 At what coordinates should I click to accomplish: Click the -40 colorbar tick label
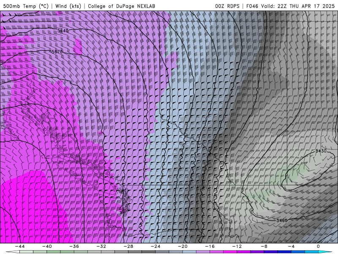tap(47, 246)
